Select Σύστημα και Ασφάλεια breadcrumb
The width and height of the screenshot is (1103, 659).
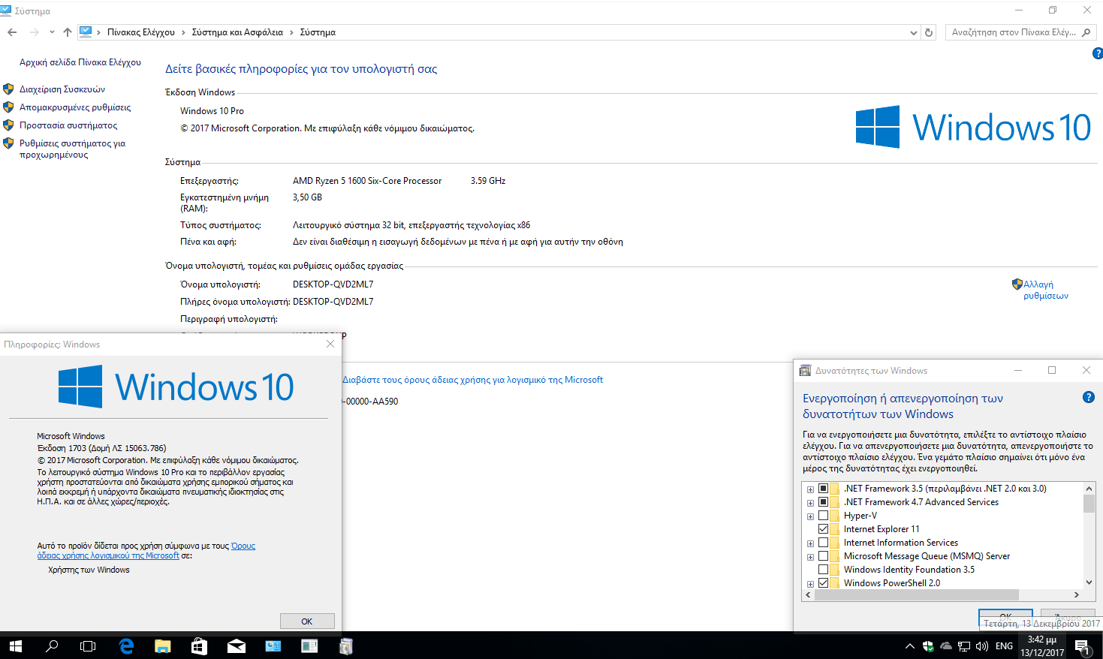tap(237, 32)
